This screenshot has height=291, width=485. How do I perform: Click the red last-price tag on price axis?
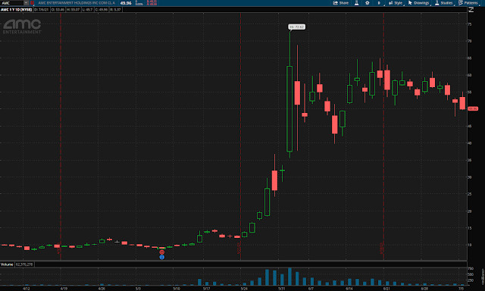tap(473, 108)
